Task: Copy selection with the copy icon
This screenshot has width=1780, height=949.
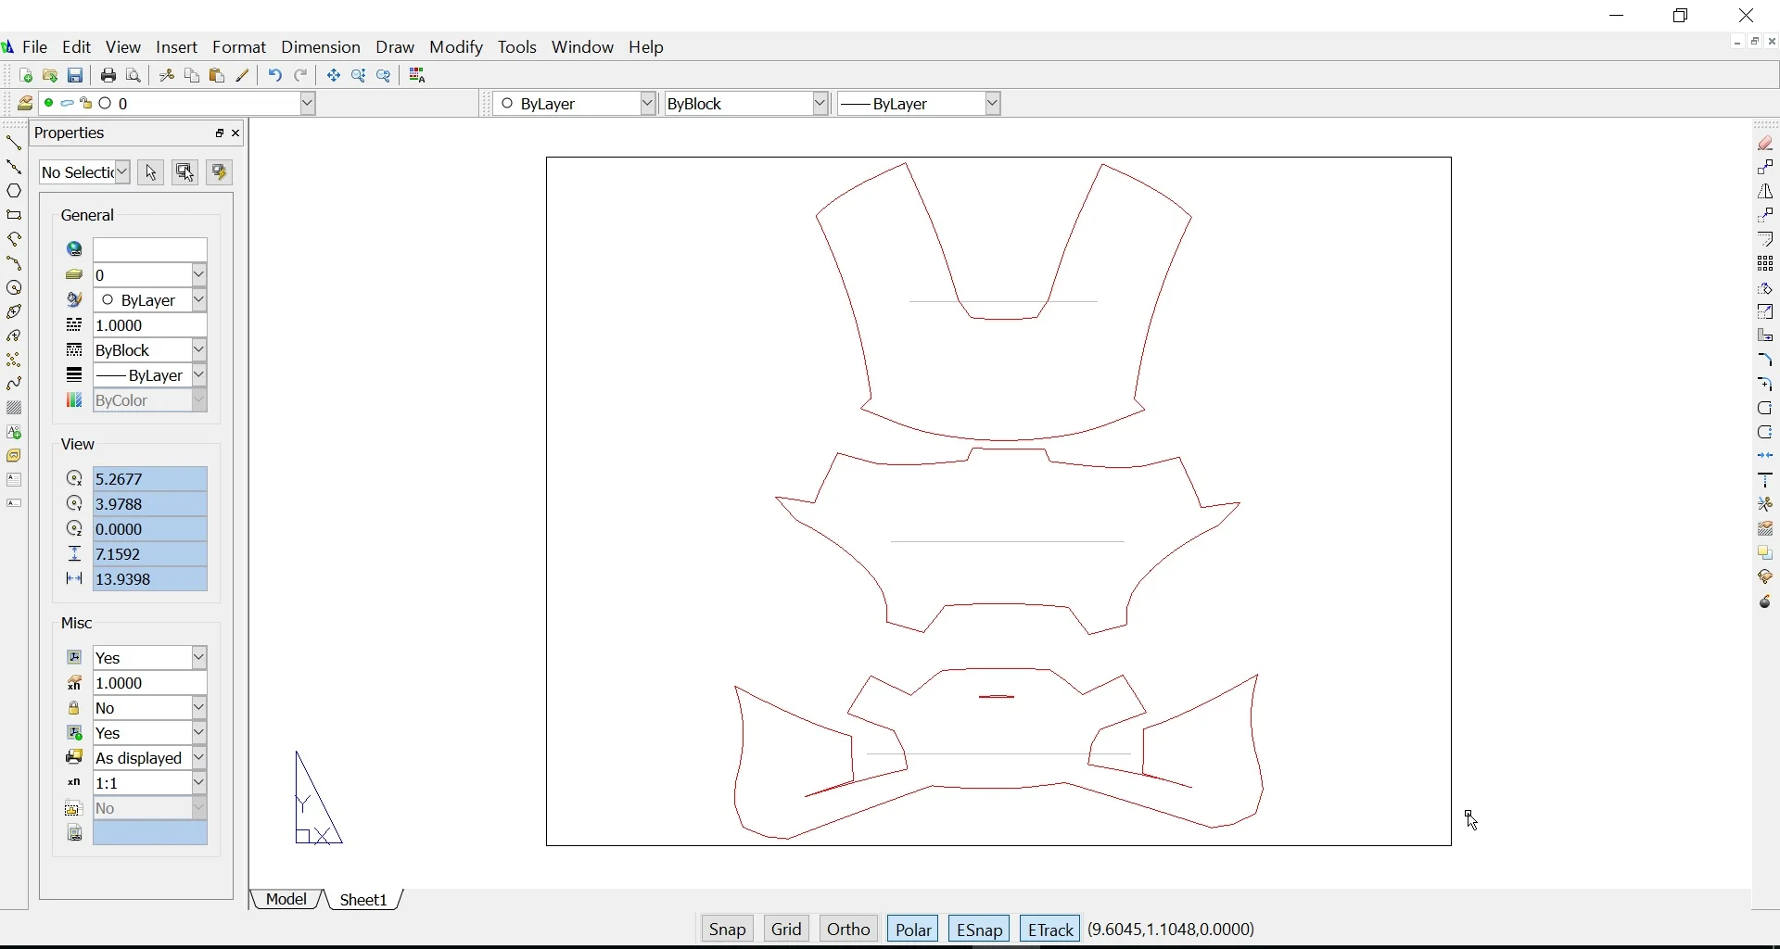Action: (x=192, y=77)
